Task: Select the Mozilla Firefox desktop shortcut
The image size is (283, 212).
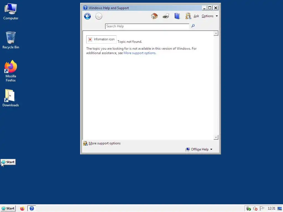Action: [11, 71]
